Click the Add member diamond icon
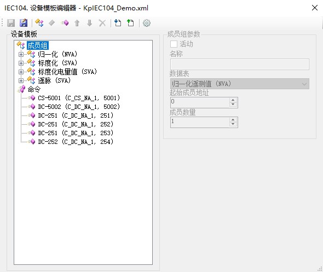Screen dimensions: 323x272 pos(51,22)
